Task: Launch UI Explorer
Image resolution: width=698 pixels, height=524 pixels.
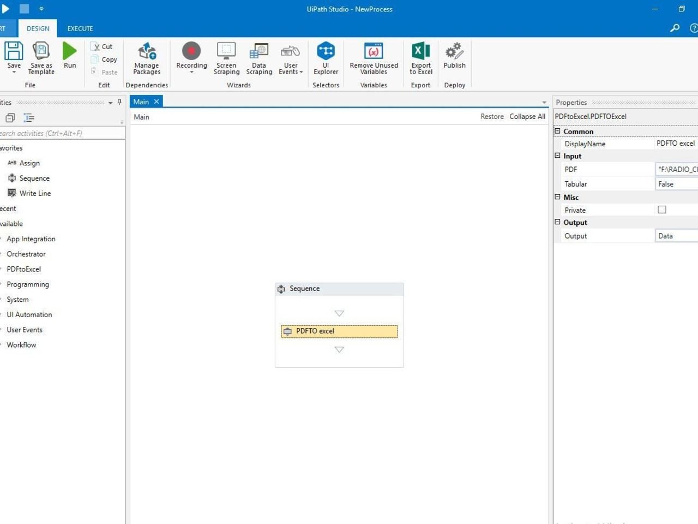Action: pos(326,58)
